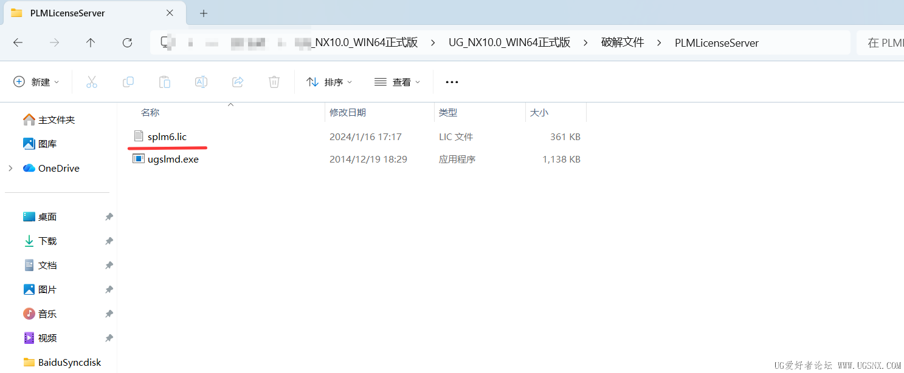
Task: Open 视频 (Videos) quick access
Action: 40,338
